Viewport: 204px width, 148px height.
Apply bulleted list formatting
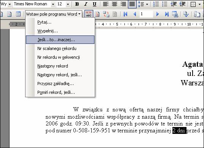[164, 4]
